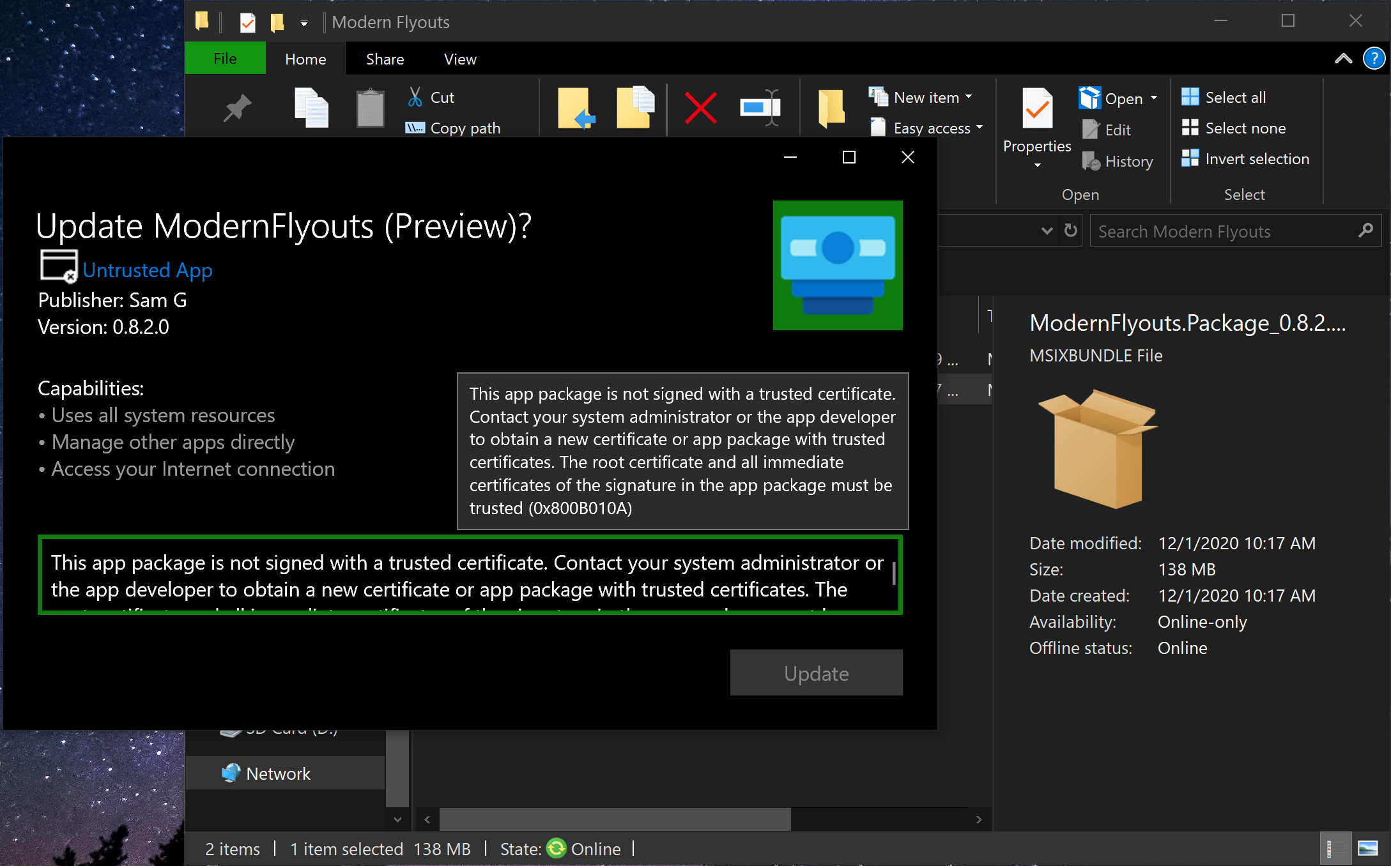Viewport: 1391px width, 866px height.
Task: Click the Network icon in navigation pane
Action: [231, 773]
